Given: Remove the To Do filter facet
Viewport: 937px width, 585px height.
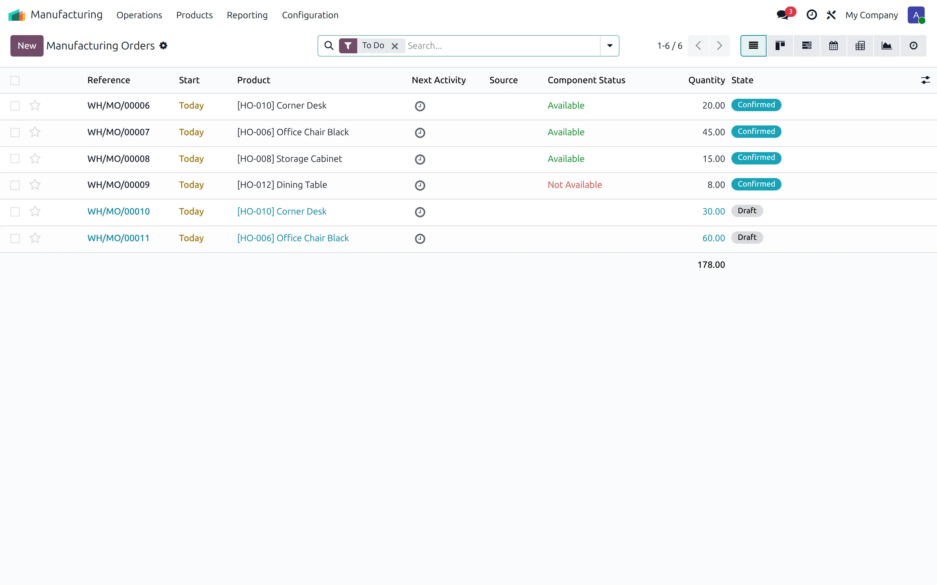Looking at the screenshot, I should coord(395,46).
